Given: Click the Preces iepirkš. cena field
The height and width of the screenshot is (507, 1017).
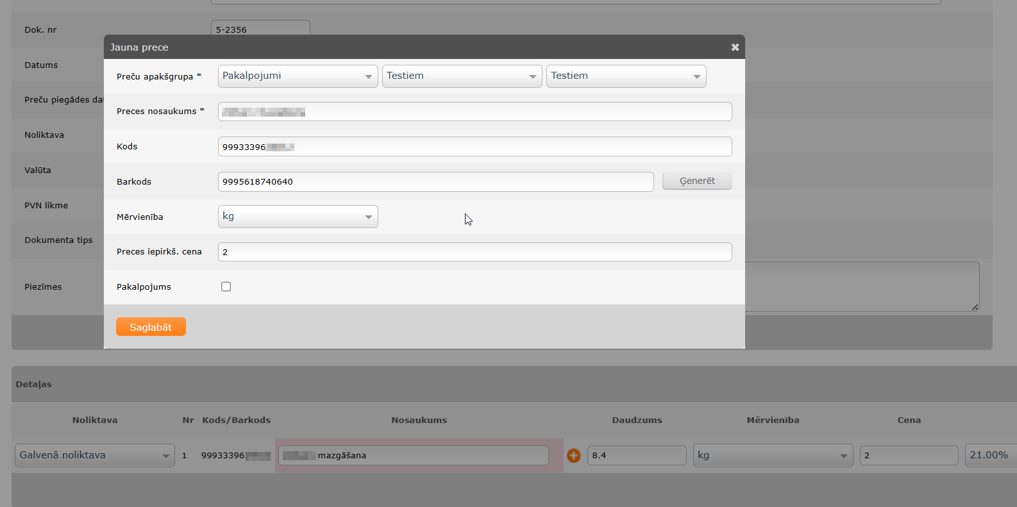Looking at the screenshot, I should pos(475,252).
